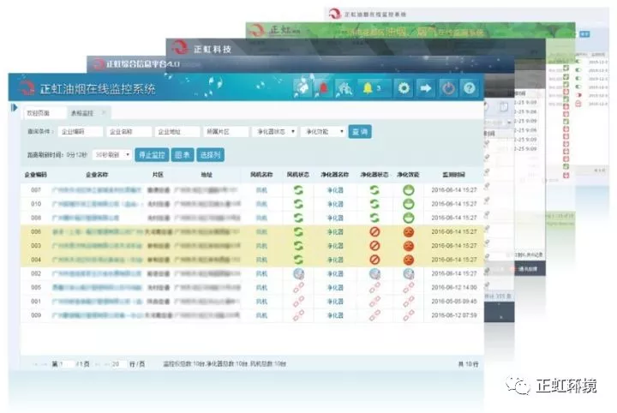Click globe fan status icon in row 002
Image resolution: width=617 pixels, height=413 pixels.
point(299,273)
